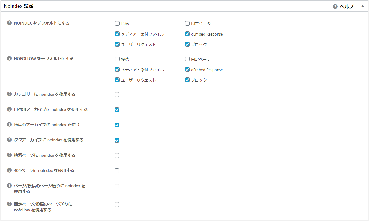Enable 投稿 checkbox under NOINDEX default
This screenshot has height=221, width=369.
point(117,24)
